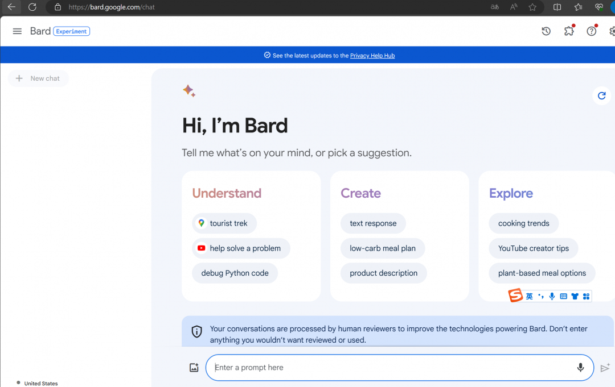Click the upload image icon
This screenshot has width=615, height=387.
[x=194, y=368]
